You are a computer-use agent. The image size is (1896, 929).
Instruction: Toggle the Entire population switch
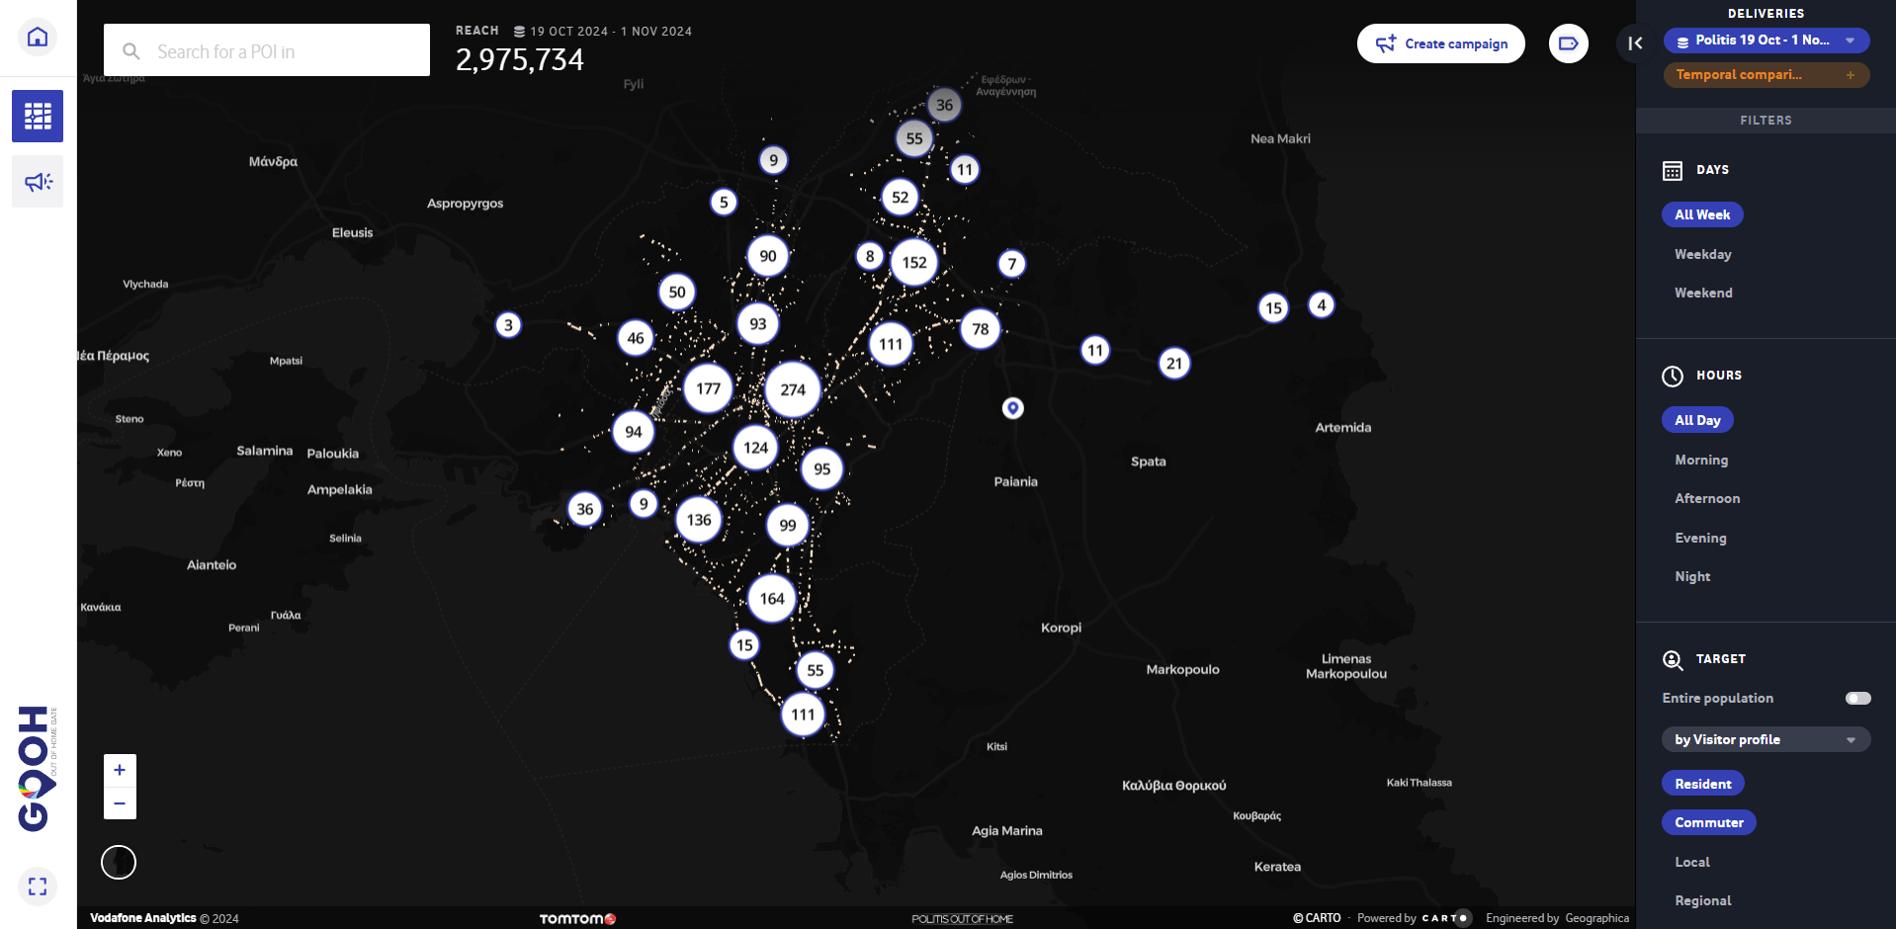1857,698
